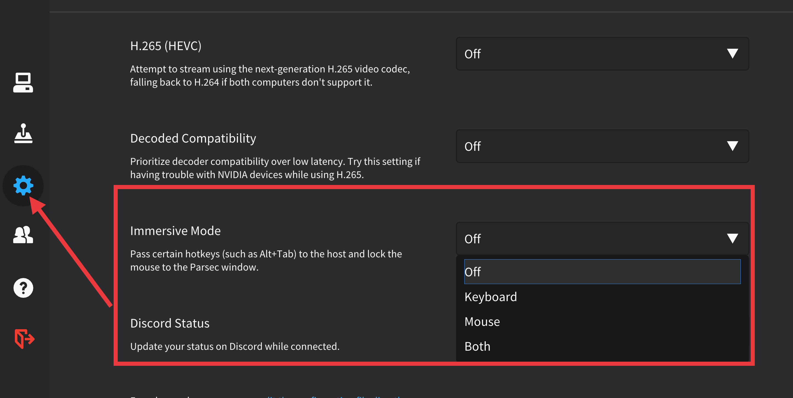Open the Friends icon in sidebar
The height and width of the screenshot is (398, 793).
[x=23, y=235]
